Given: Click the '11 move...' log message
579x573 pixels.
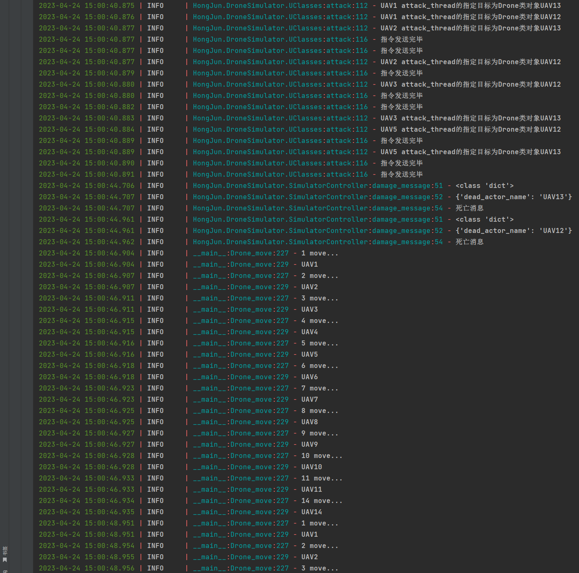Looking at the screenshot, I should [x=322, y=478].
